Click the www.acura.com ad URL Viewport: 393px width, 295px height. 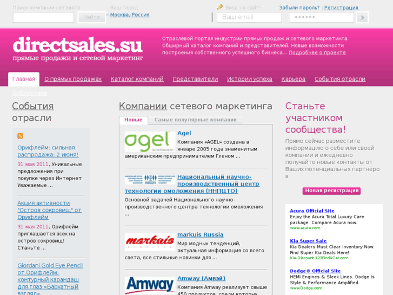[305, 228]
